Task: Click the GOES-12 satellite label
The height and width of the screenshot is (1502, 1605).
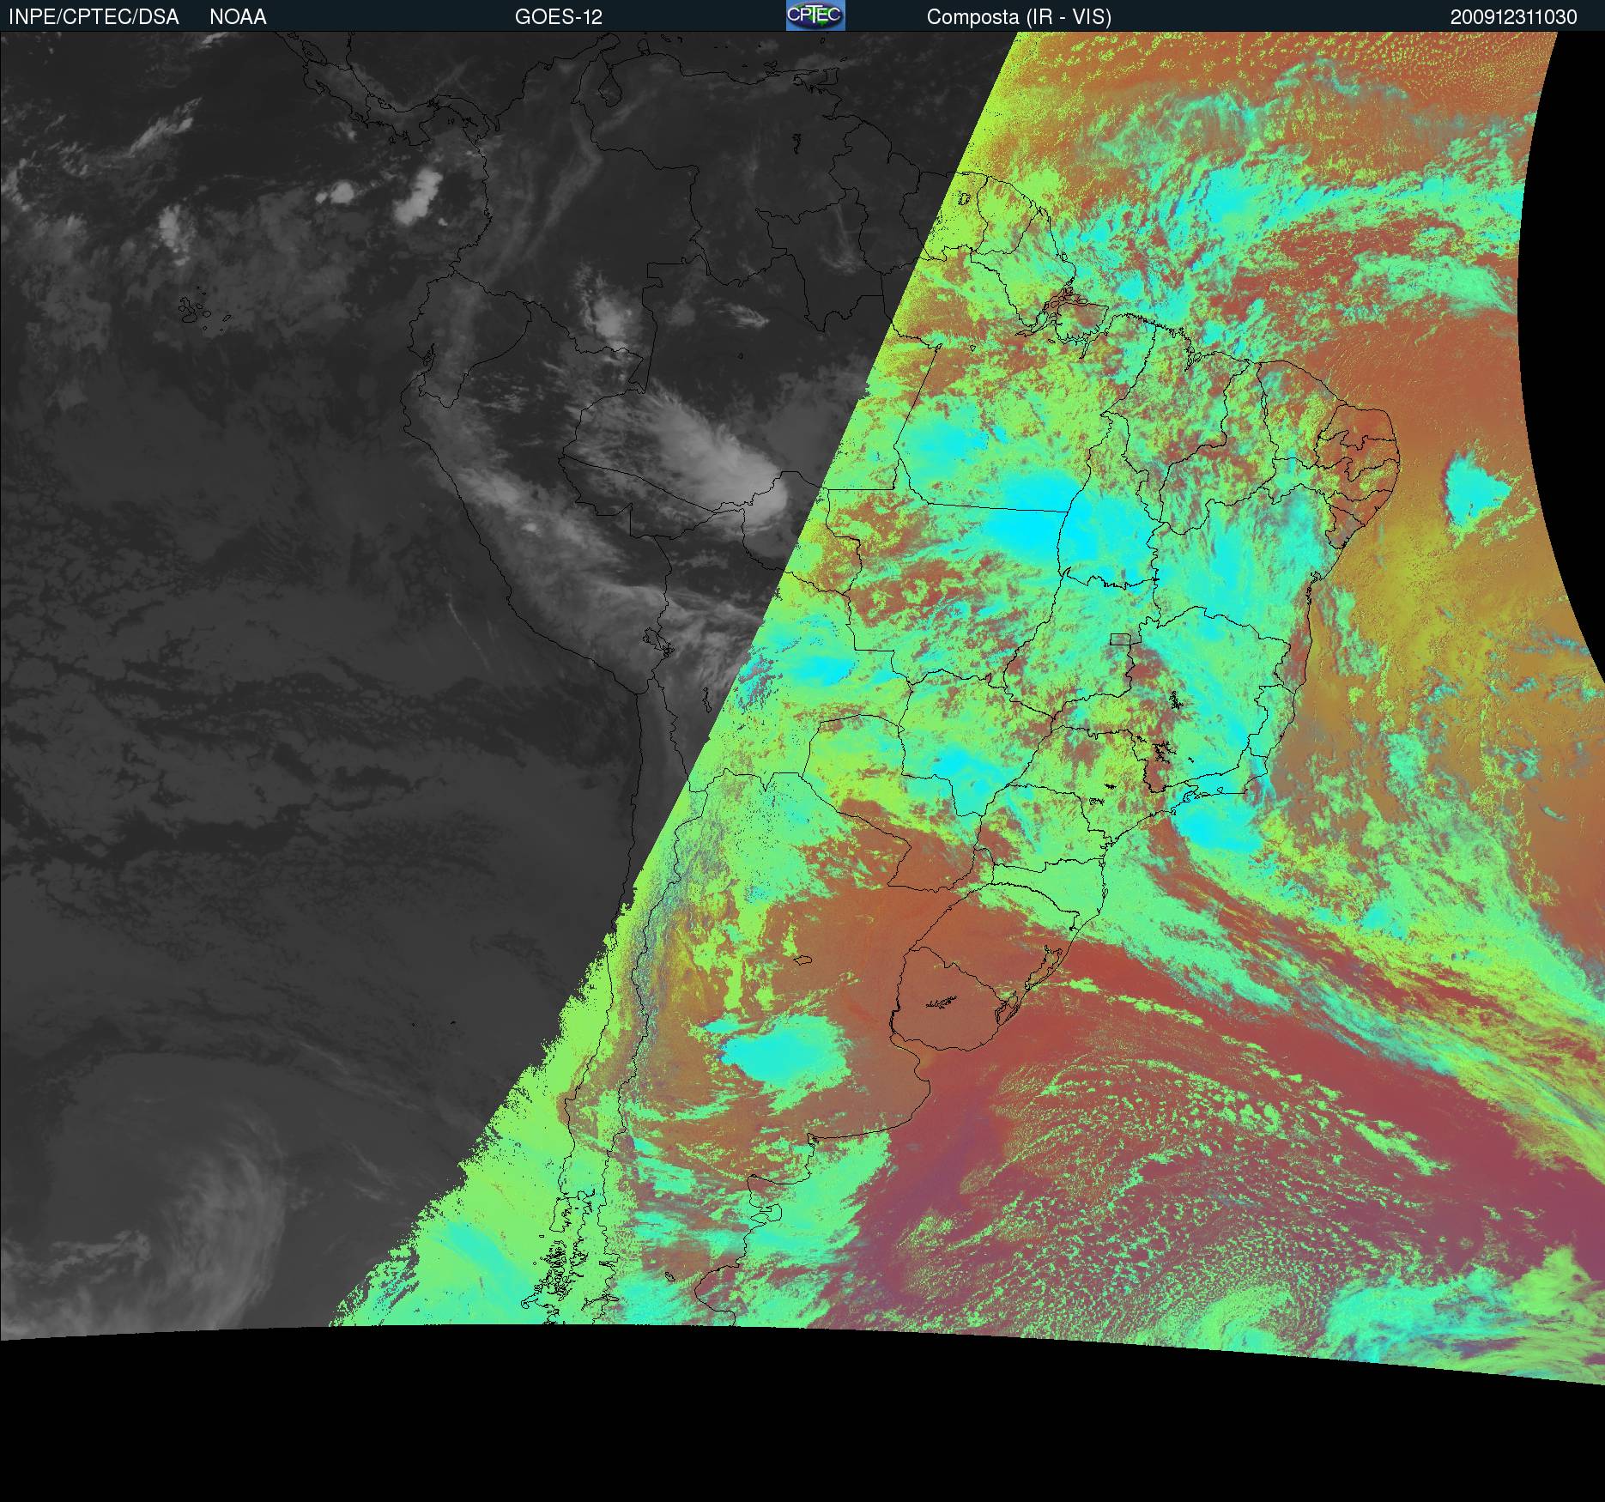Action: 559,17
